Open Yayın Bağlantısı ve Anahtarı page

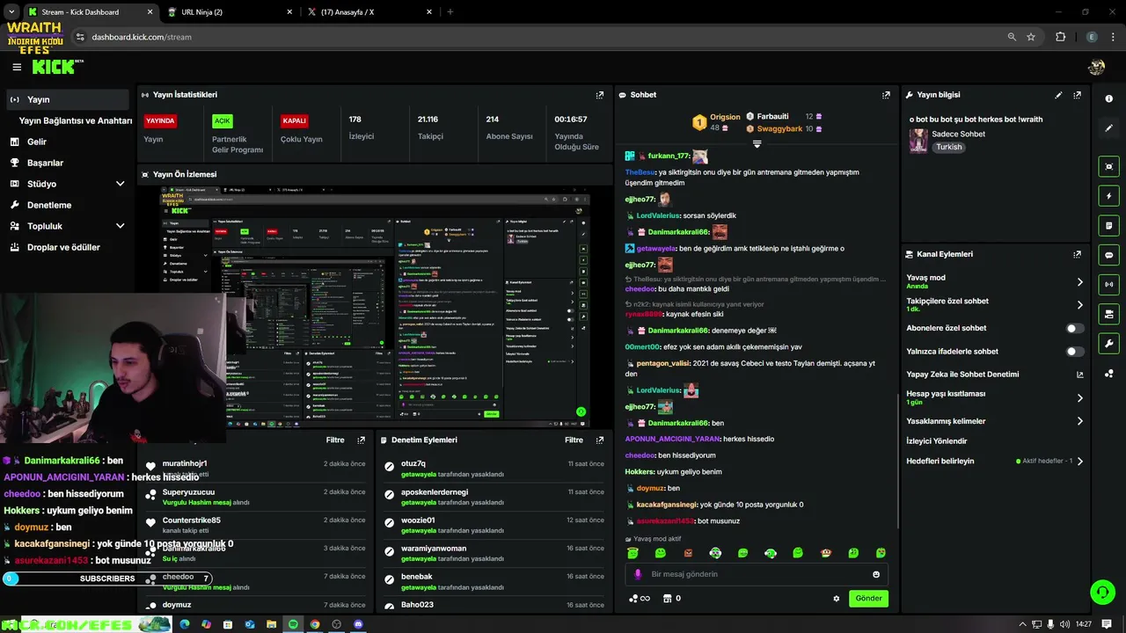76,120
